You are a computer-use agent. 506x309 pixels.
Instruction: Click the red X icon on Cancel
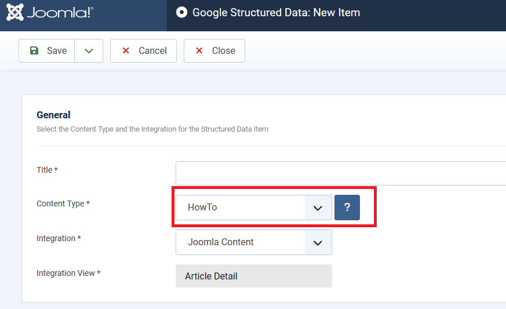click(x=126, y=50)
